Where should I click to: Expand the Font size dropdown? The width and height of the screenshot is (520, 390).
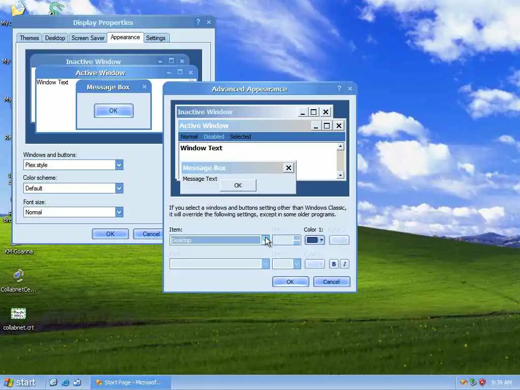(119, 212)
